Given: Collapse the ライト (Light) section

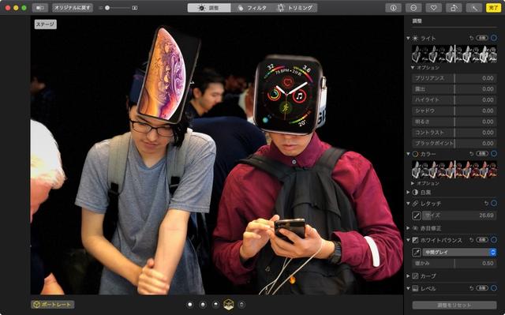Looking at the screenshot, I should tap(408, 38).
